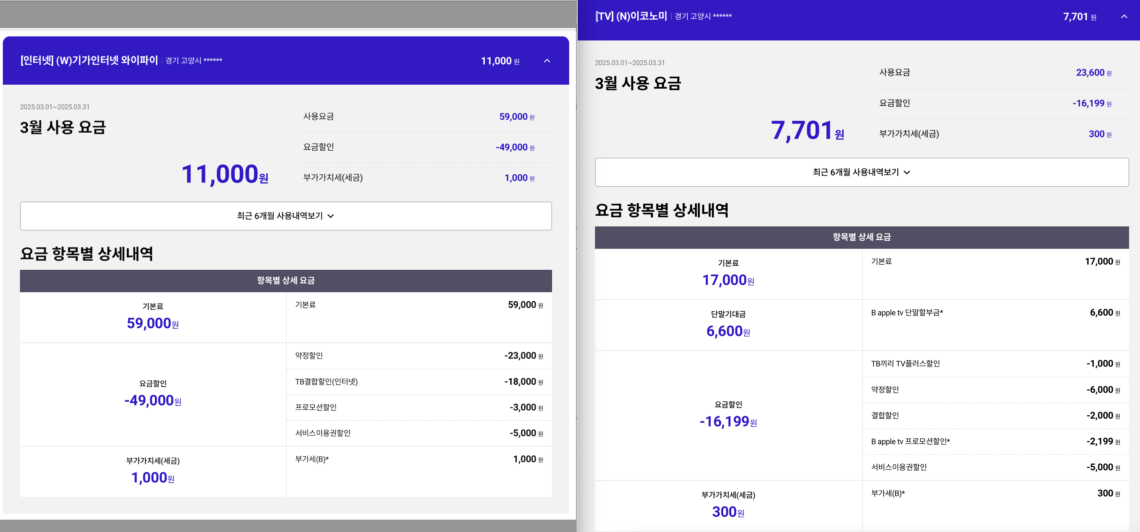The height and width of the screenshot is (532, 1140).
Task: Click the billing period date in TV panel
Action: (x=630, y=63)
